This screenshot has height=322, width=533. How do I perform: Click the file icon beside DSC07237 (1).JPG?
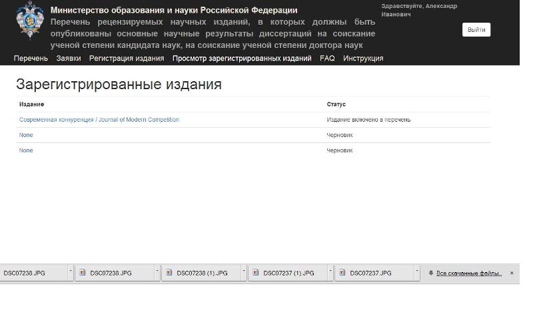(256, 273)
